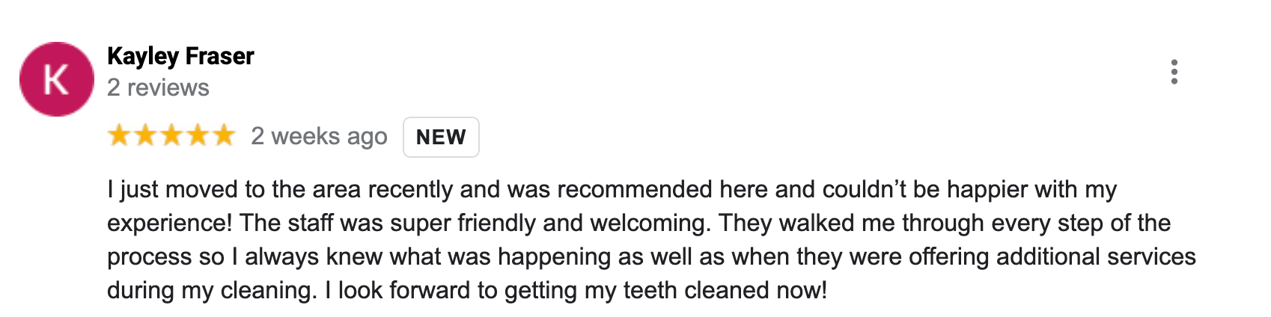This screenshot has height=317, width=1271.
Task: Click the line starting "during my cleaning"
Action: (x=466, y=291)
